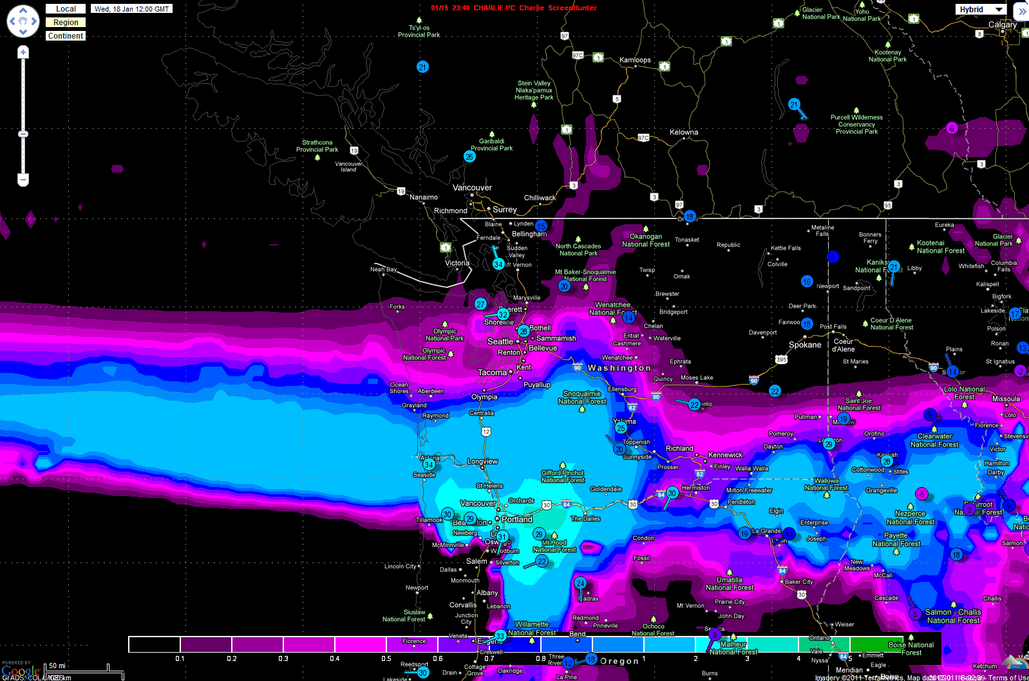Pan the map right with the arrow
Viewport: 1029px width, 681px height.
35,21
